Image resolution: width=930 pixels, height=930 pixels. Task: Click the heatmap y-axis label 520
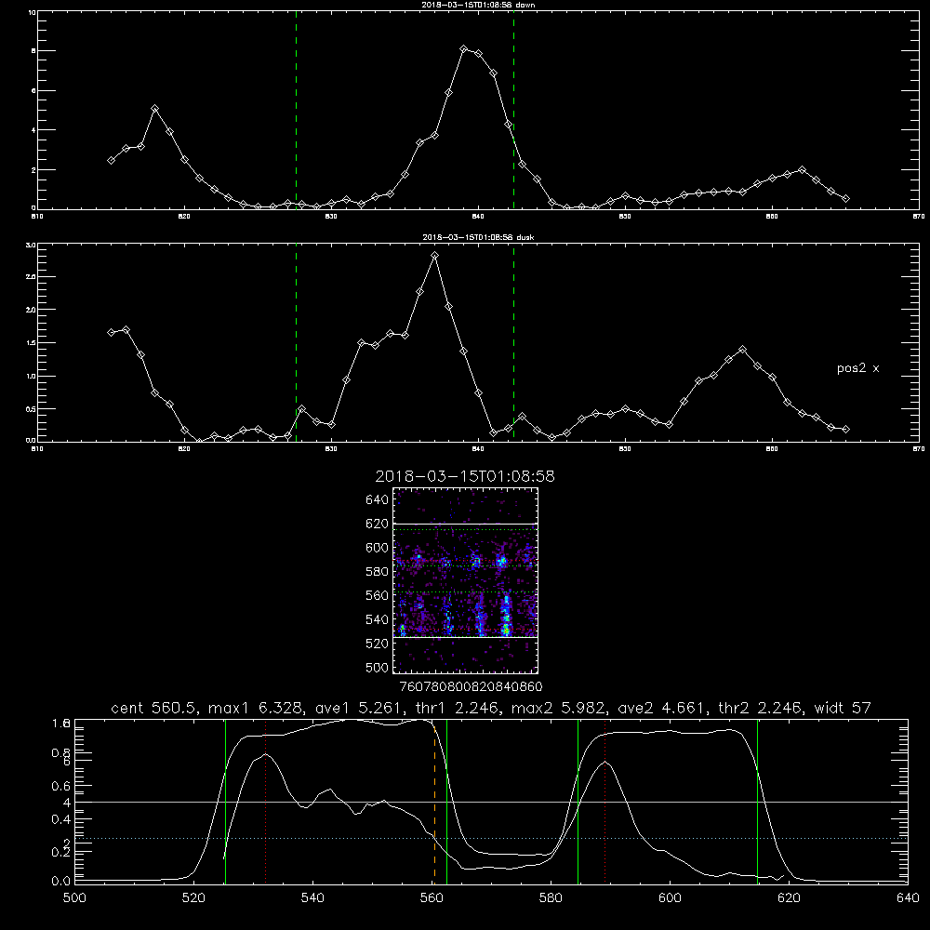378,644
